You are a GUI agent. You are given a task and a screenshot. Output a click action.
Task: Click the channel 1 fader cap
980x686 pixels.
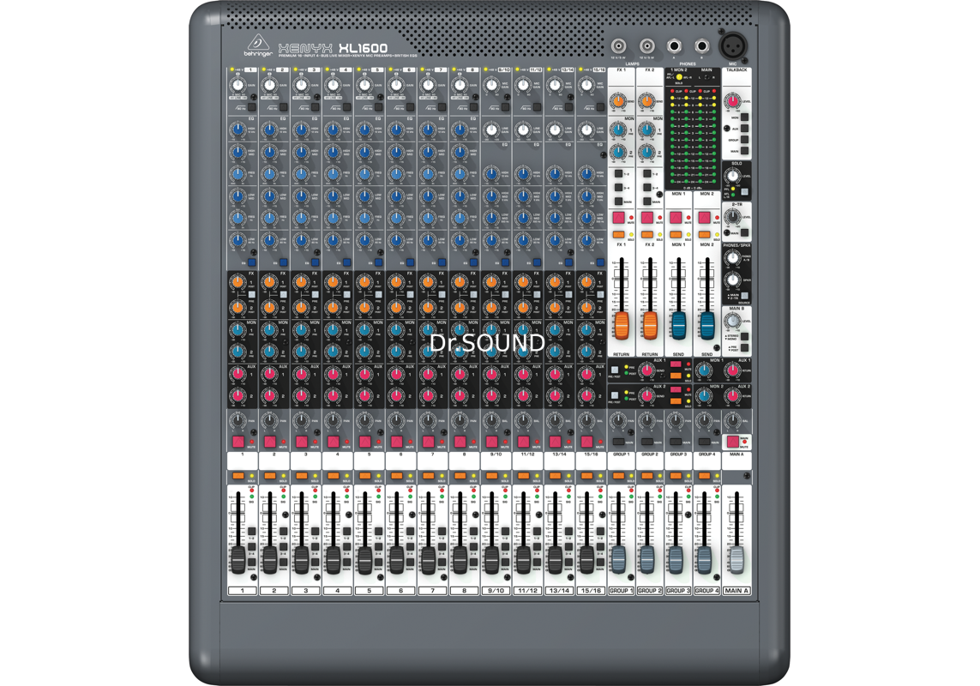238,560
